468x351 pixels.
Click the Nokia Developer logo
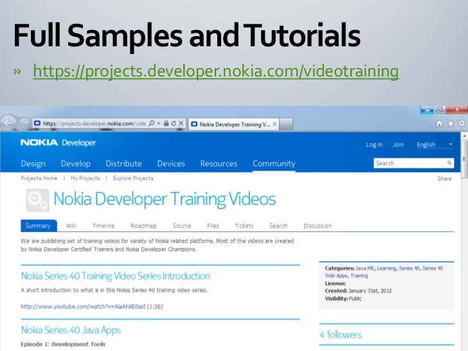59,143
